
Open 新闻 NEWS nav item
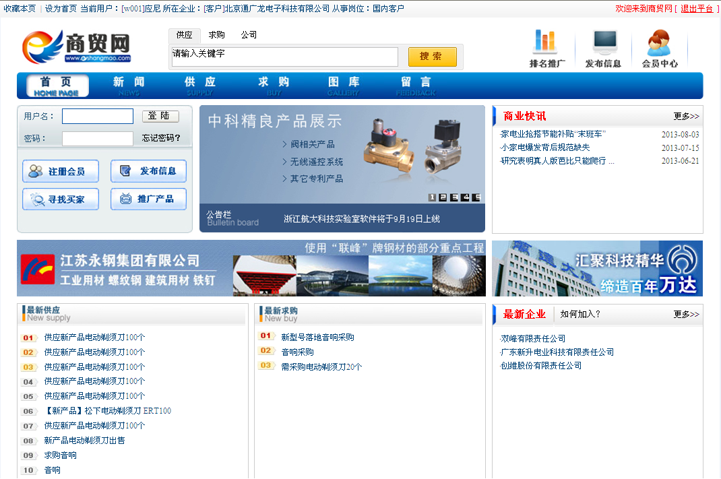[x=129, y=86]
